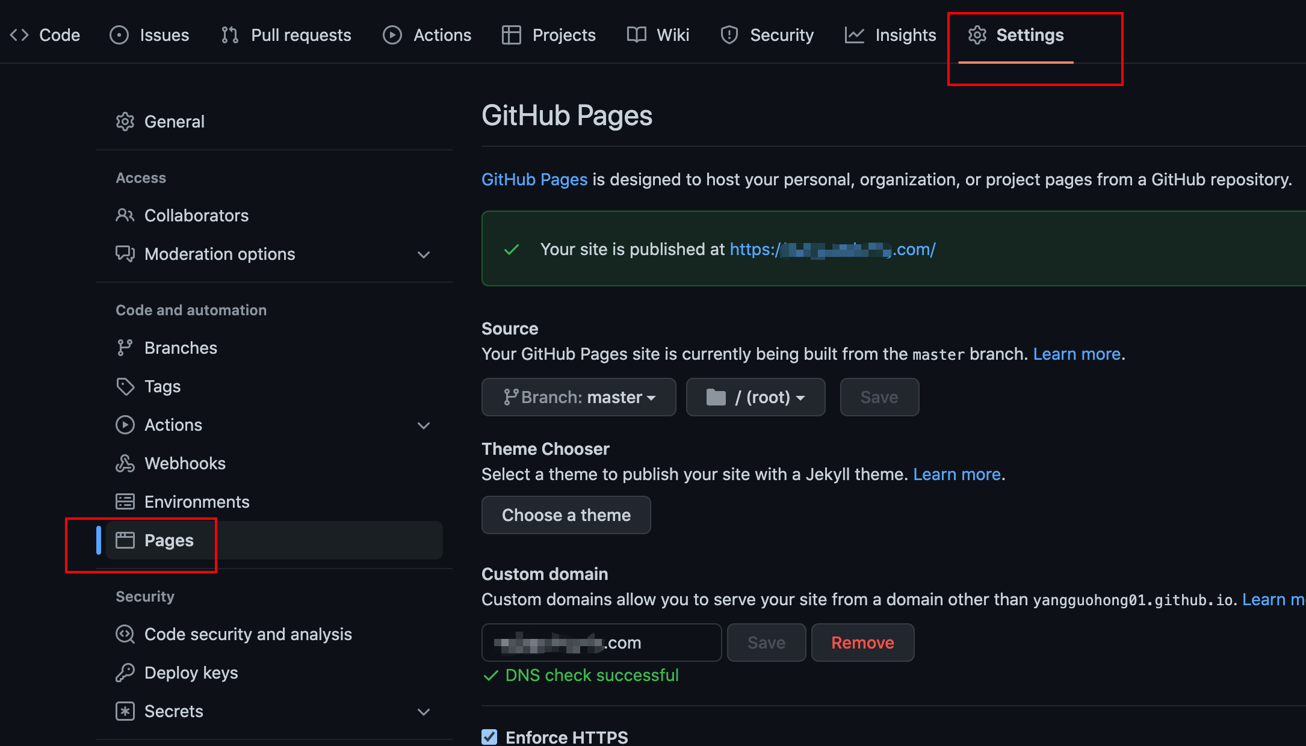Expand the Secrets section chevron
Viewport: 1306px width, 746px height.
424,712
